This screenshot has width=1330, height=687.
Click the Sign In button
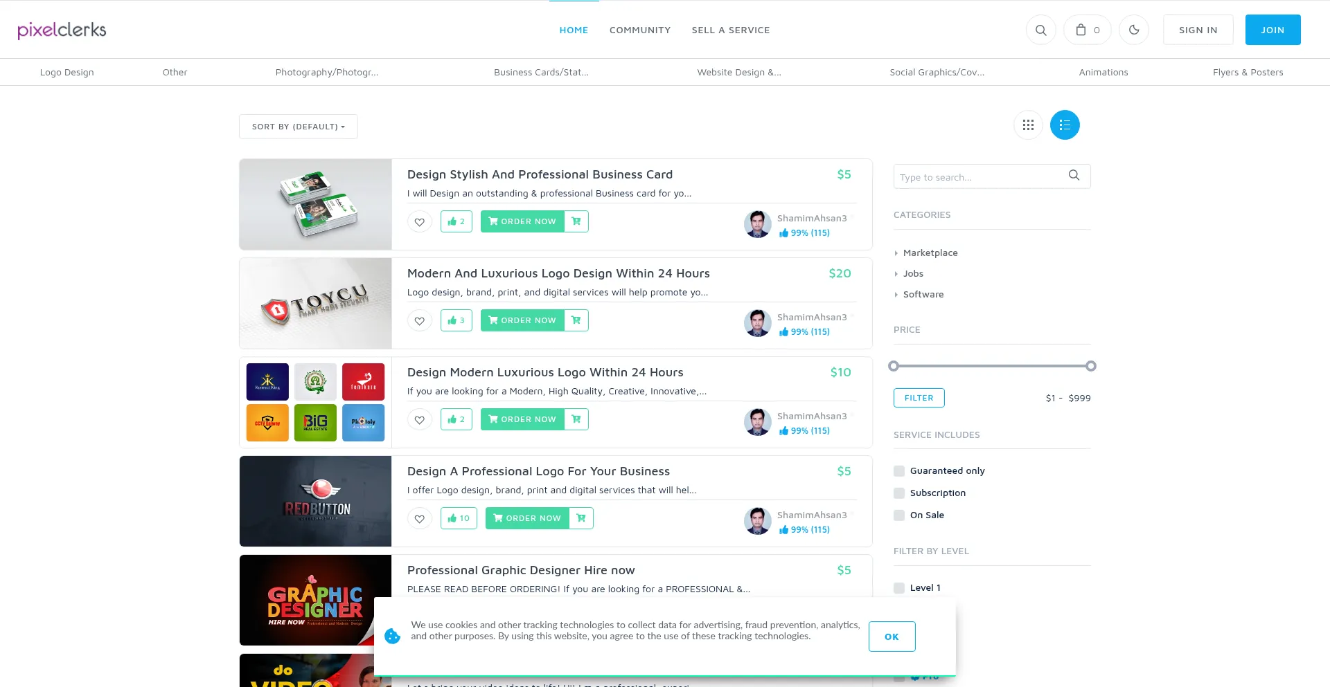[1198, 30]
